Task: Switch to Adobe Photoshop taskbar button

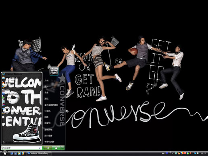Action: (39, 153)
